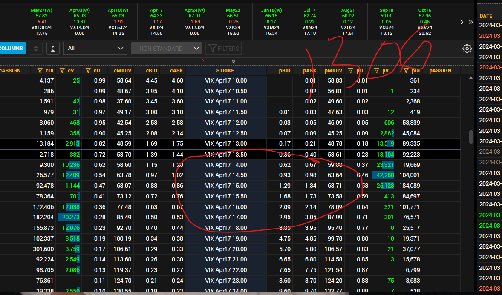This screenshot has height=295, width=502.
Task: Click the cV column filter icon
Action: pyautogui.click(x=62, y=71)
